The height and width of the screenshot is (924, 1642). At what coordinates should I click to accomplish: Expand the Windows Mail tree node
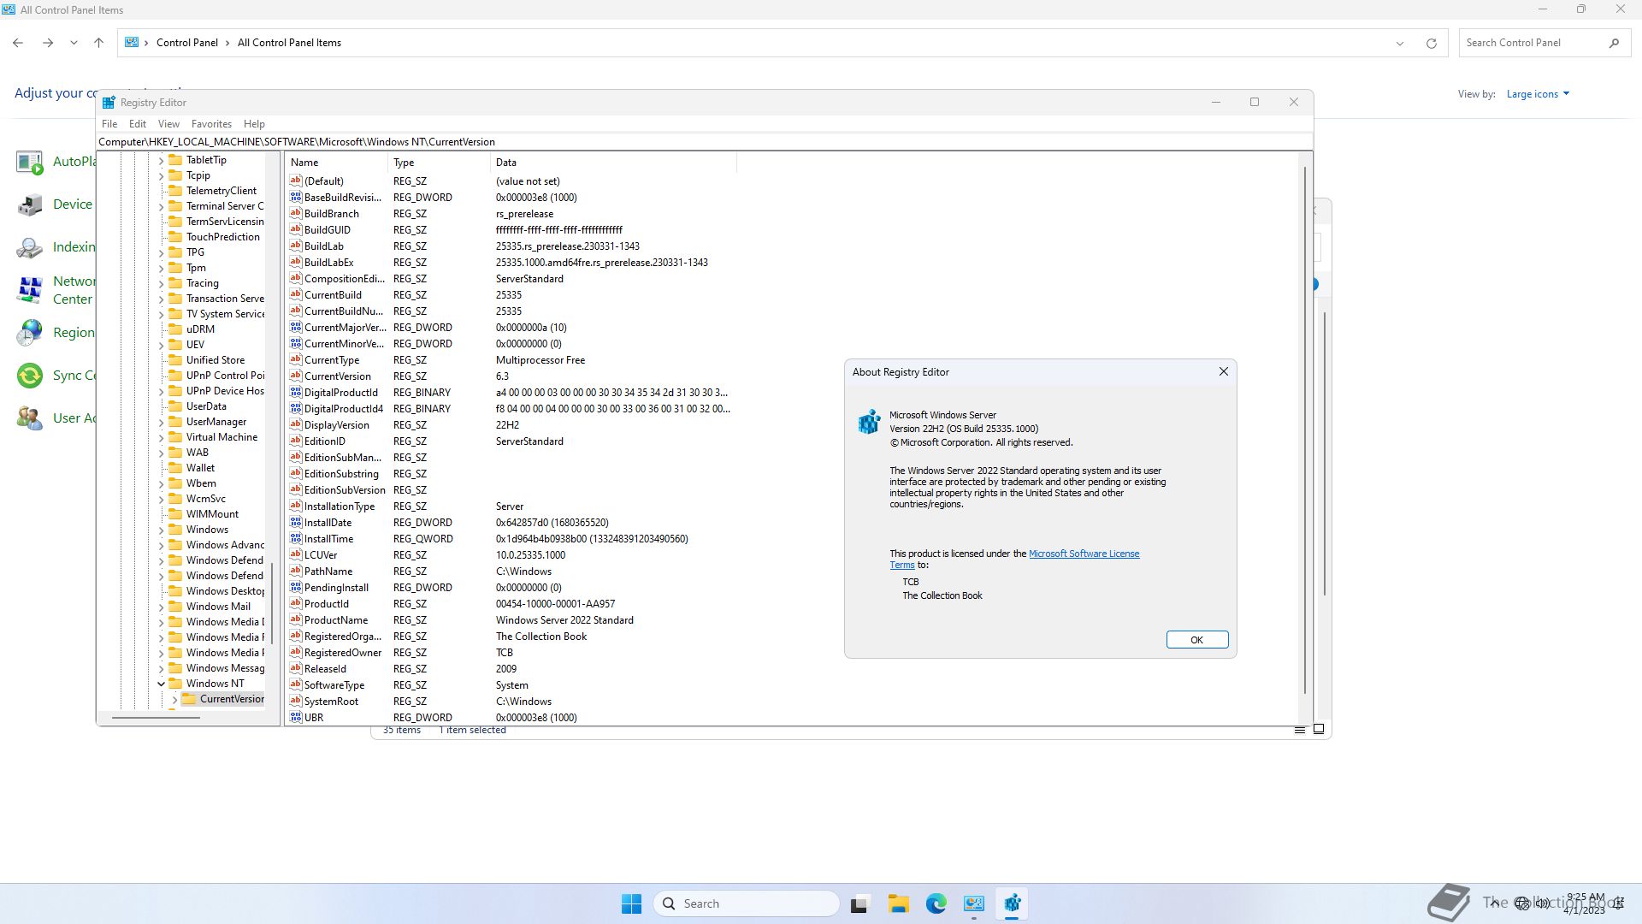161,607
